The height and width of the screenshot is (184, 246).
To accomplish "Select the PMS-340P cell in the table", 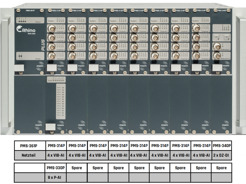I will [x=222, y=146].
